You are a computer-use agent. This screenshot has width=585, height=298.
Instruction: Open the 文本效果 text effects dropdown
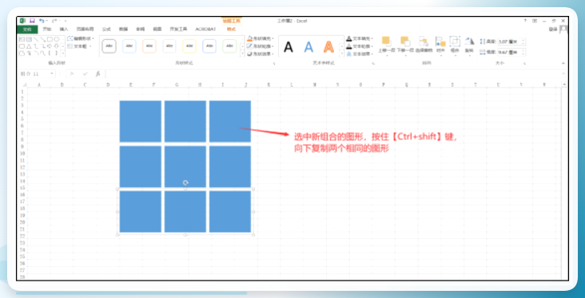tap(359, 53)
